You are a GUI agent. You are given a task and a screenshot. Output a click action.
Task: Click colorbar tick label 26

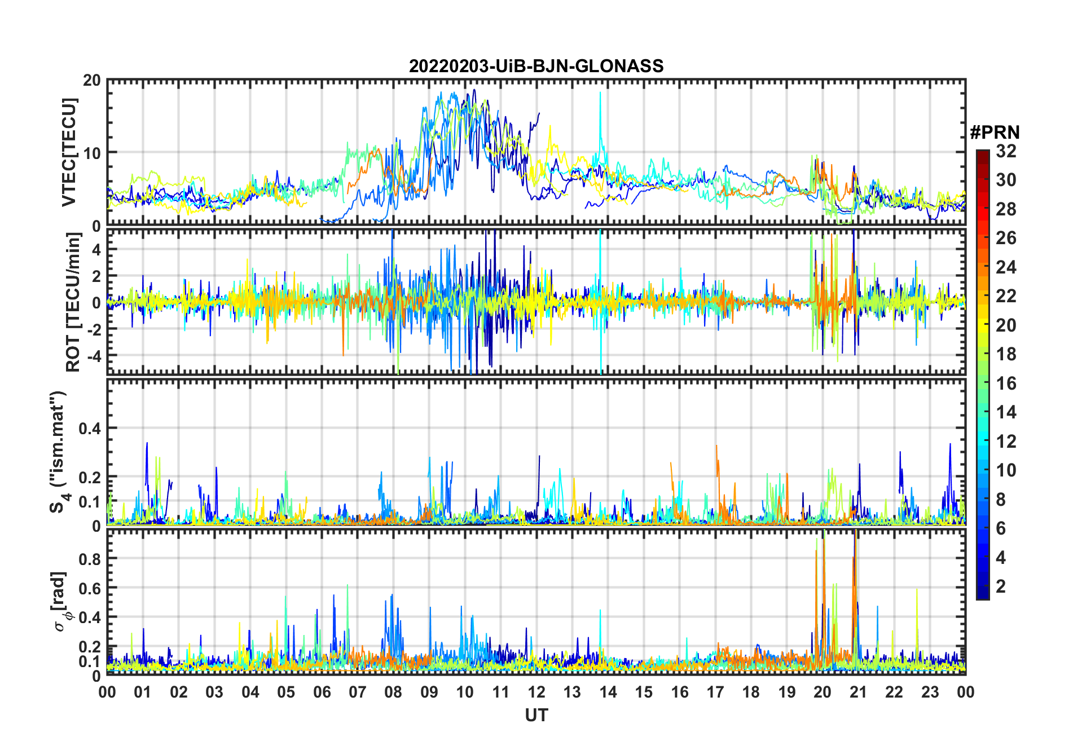pos(1006,238)
